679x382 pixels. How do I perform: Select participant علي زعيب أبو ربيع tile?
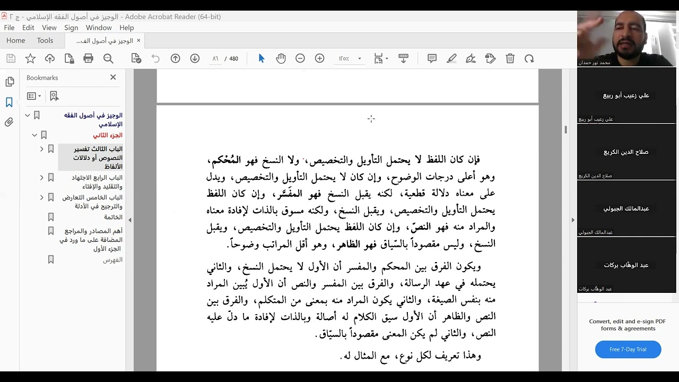626,95
